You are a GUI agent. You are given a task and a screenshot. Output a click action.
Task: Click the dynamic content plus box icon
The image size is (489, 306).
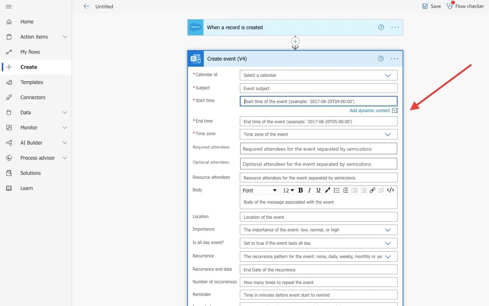395,111
